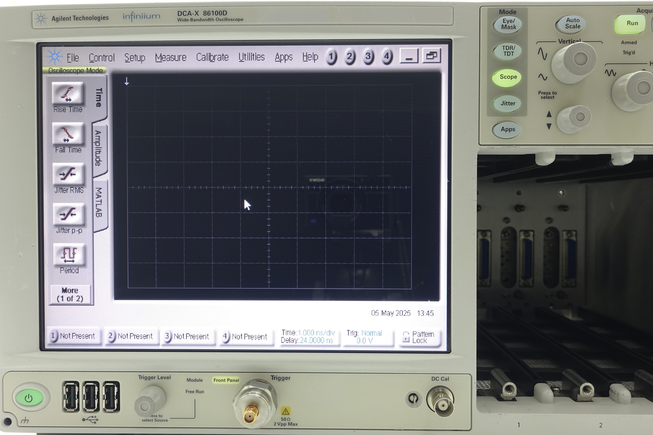The width and height of the screenshot is (653, 435).
Task: Click the time reference arrow marker on the graticule
Action: pos(127,81)
